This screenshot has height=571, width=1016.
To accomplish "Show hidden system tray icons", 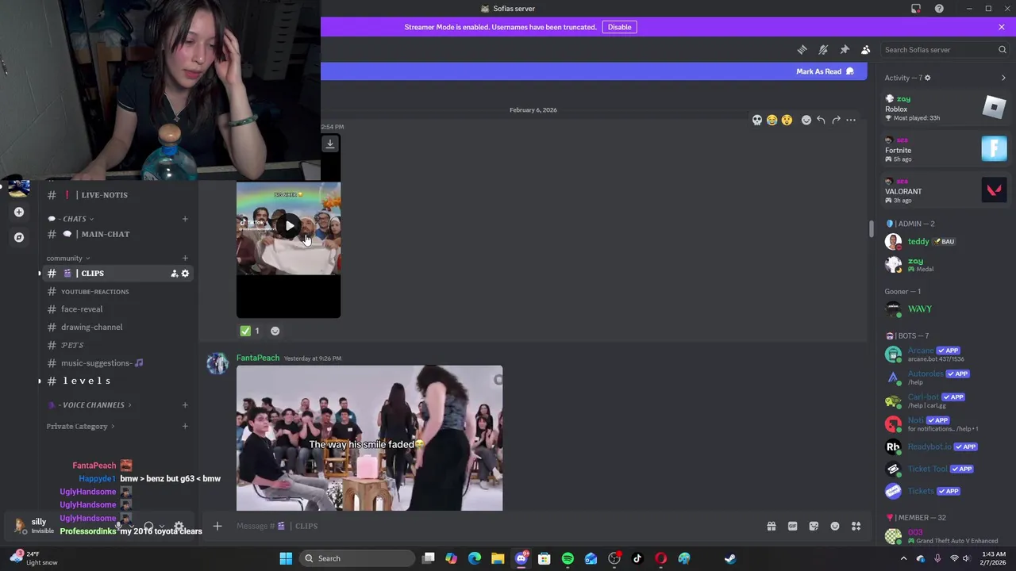I will coord(903,558).
